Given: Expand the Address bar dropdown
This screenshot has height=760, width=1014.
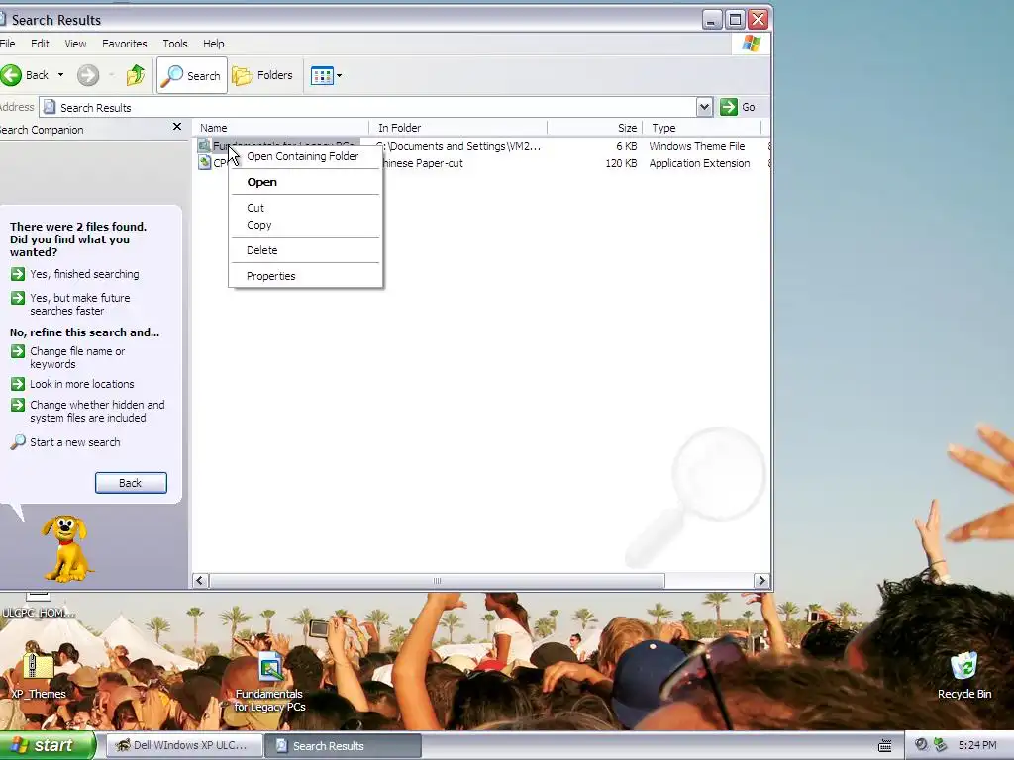Looking at the screenshot, I should coord(704,107).
